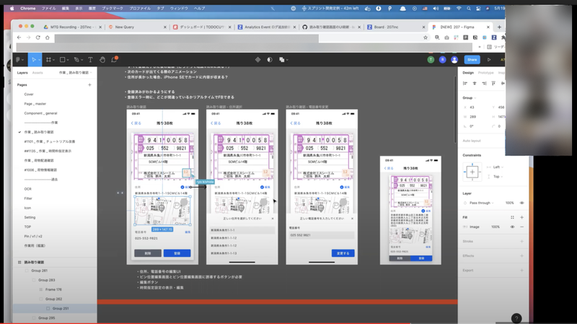
Task: Select the Move tool in Figma toolbar
Action: [x=33, y=60]
